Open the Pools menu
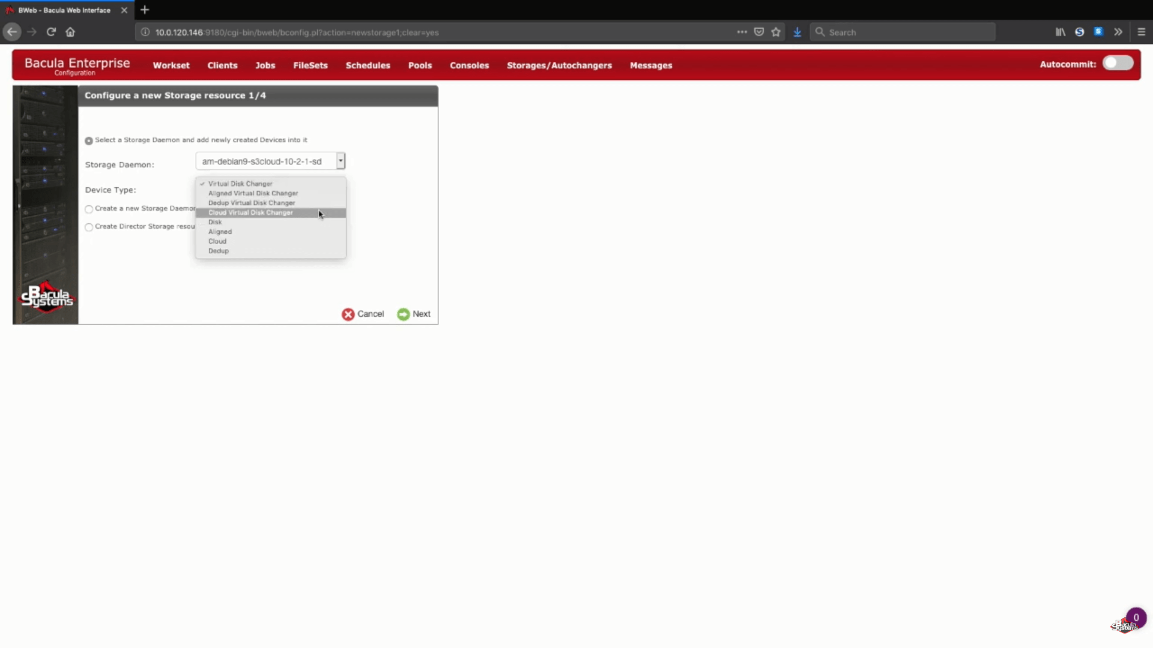Screen dimensions: 1153x648 point(420,65)
